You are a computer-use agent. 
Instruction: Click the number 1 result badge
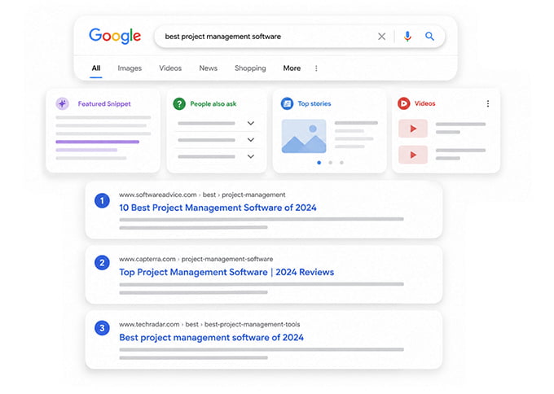click(102, 201)
